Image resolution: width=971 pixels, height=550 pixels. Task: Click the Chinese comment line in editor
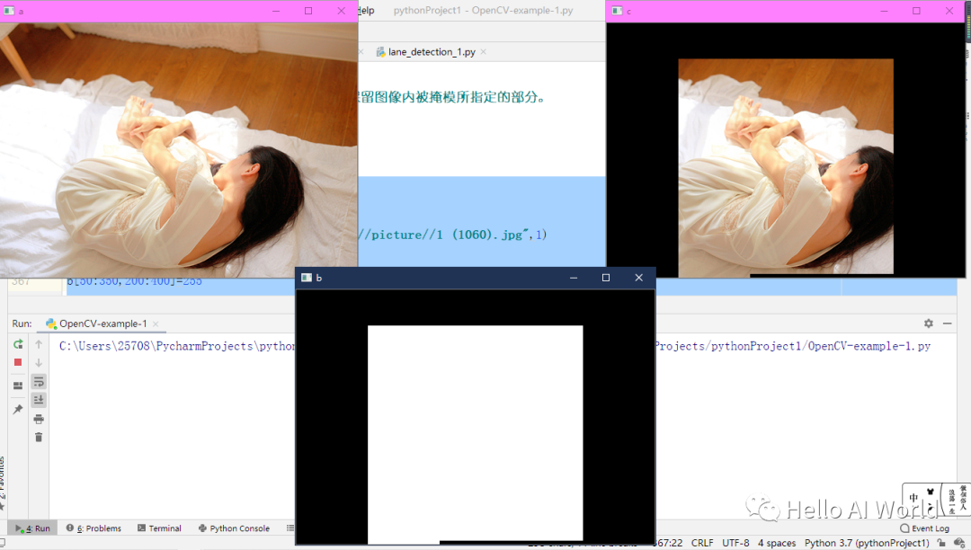[x=451, y=97]
